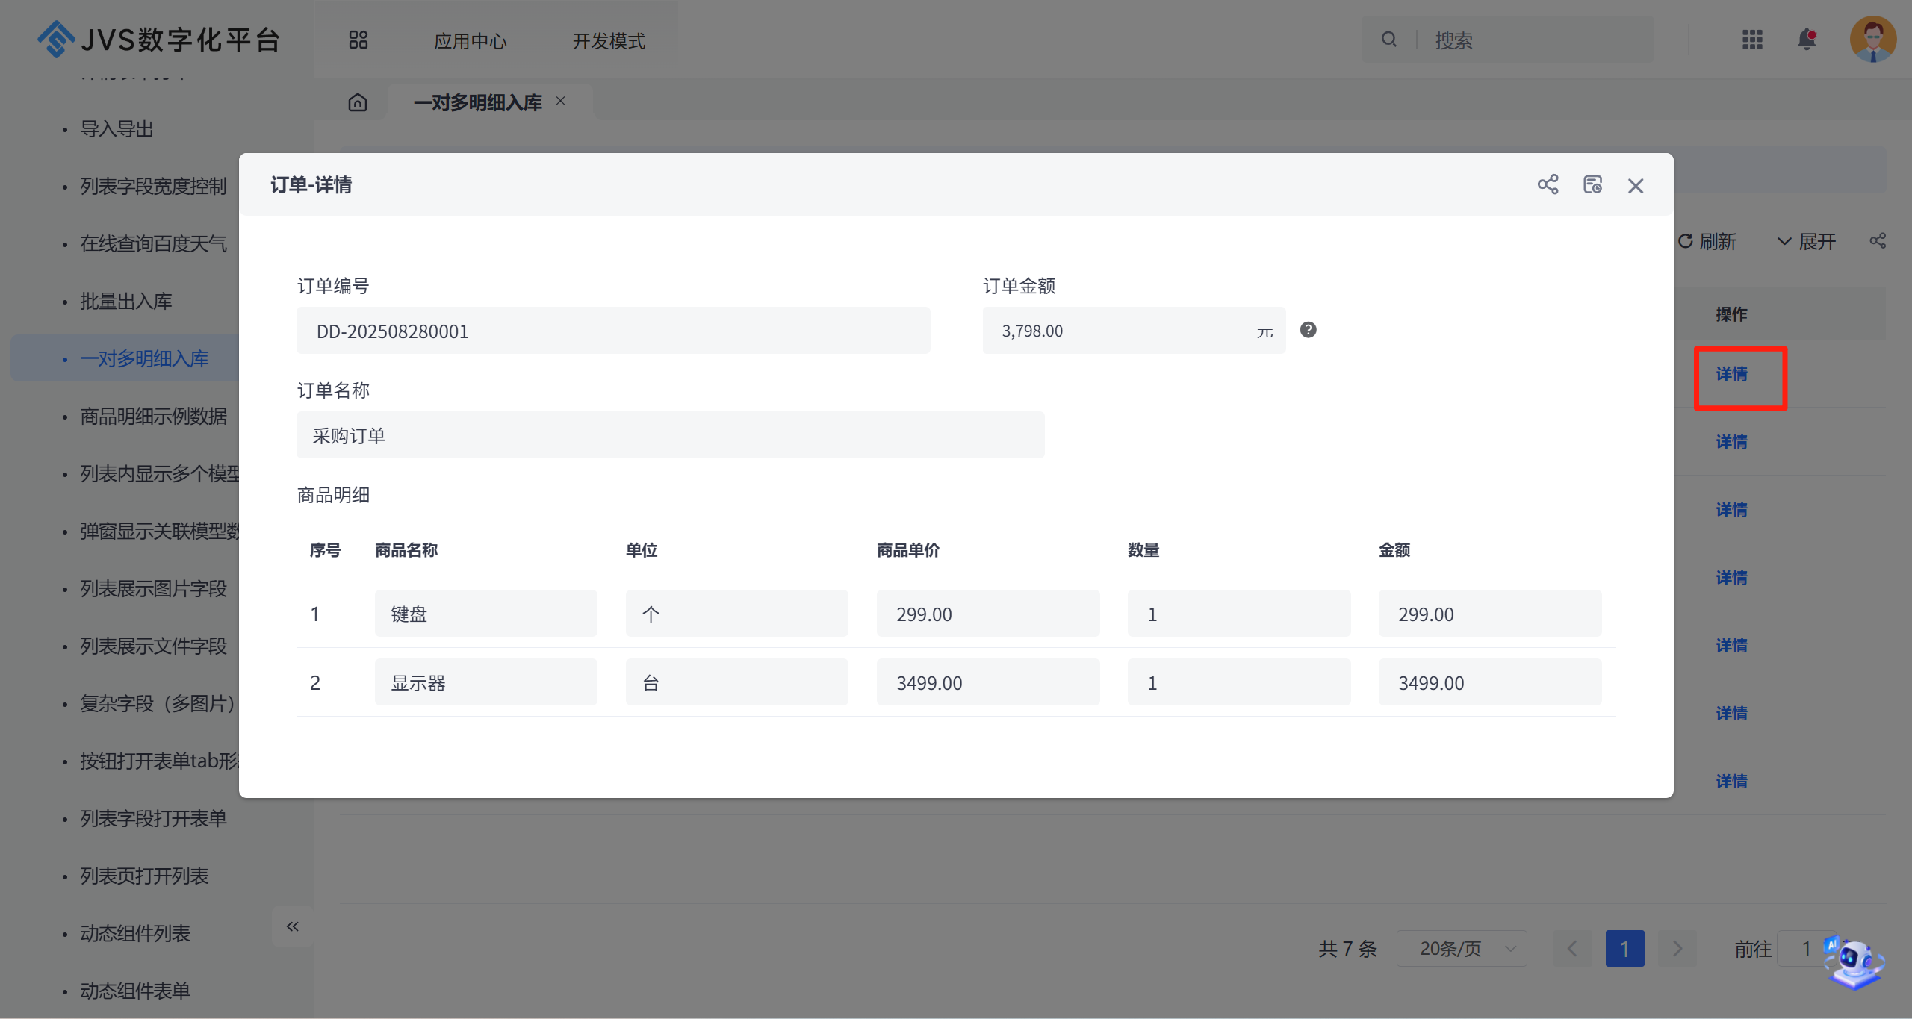The height and width of the screenshot is (1019, 1912).
Task: Open 列表展示图片字段 in sidebar
Action: tap(153, 589)
